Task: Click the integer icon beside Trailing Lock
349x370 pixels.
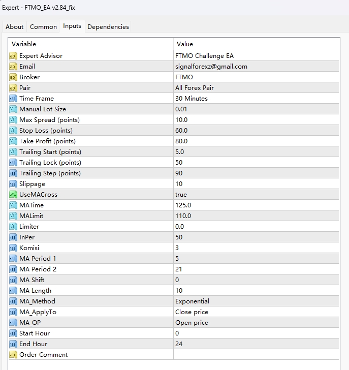Action: pos(13,163)
